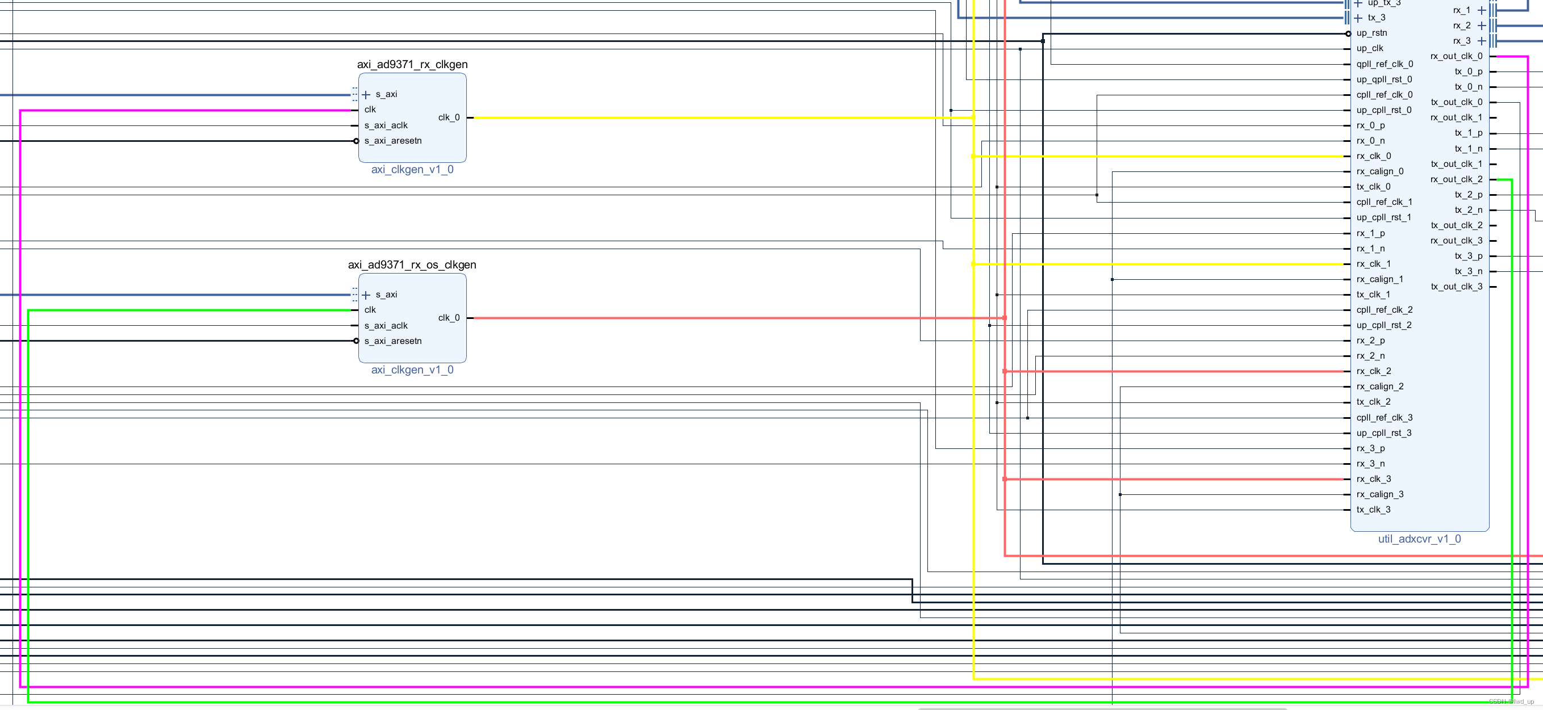Expand the tx_3 interface plus icon
The width and height of the screenshot is (1543, 710).
(1358, 18)
